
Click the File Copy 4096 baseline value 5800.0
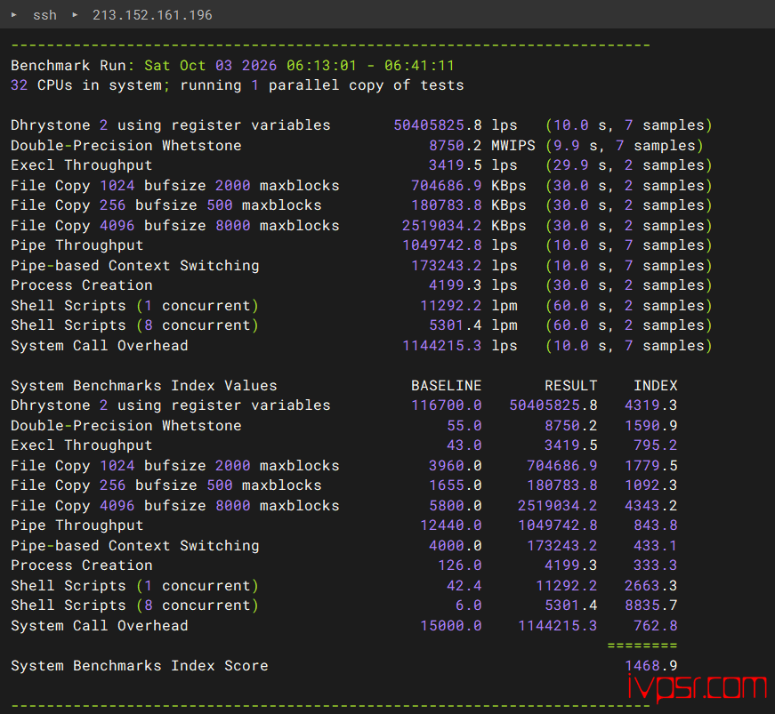tap(456, 506)
